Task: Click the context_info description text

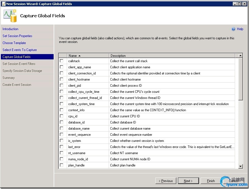Action: (148, 110)
